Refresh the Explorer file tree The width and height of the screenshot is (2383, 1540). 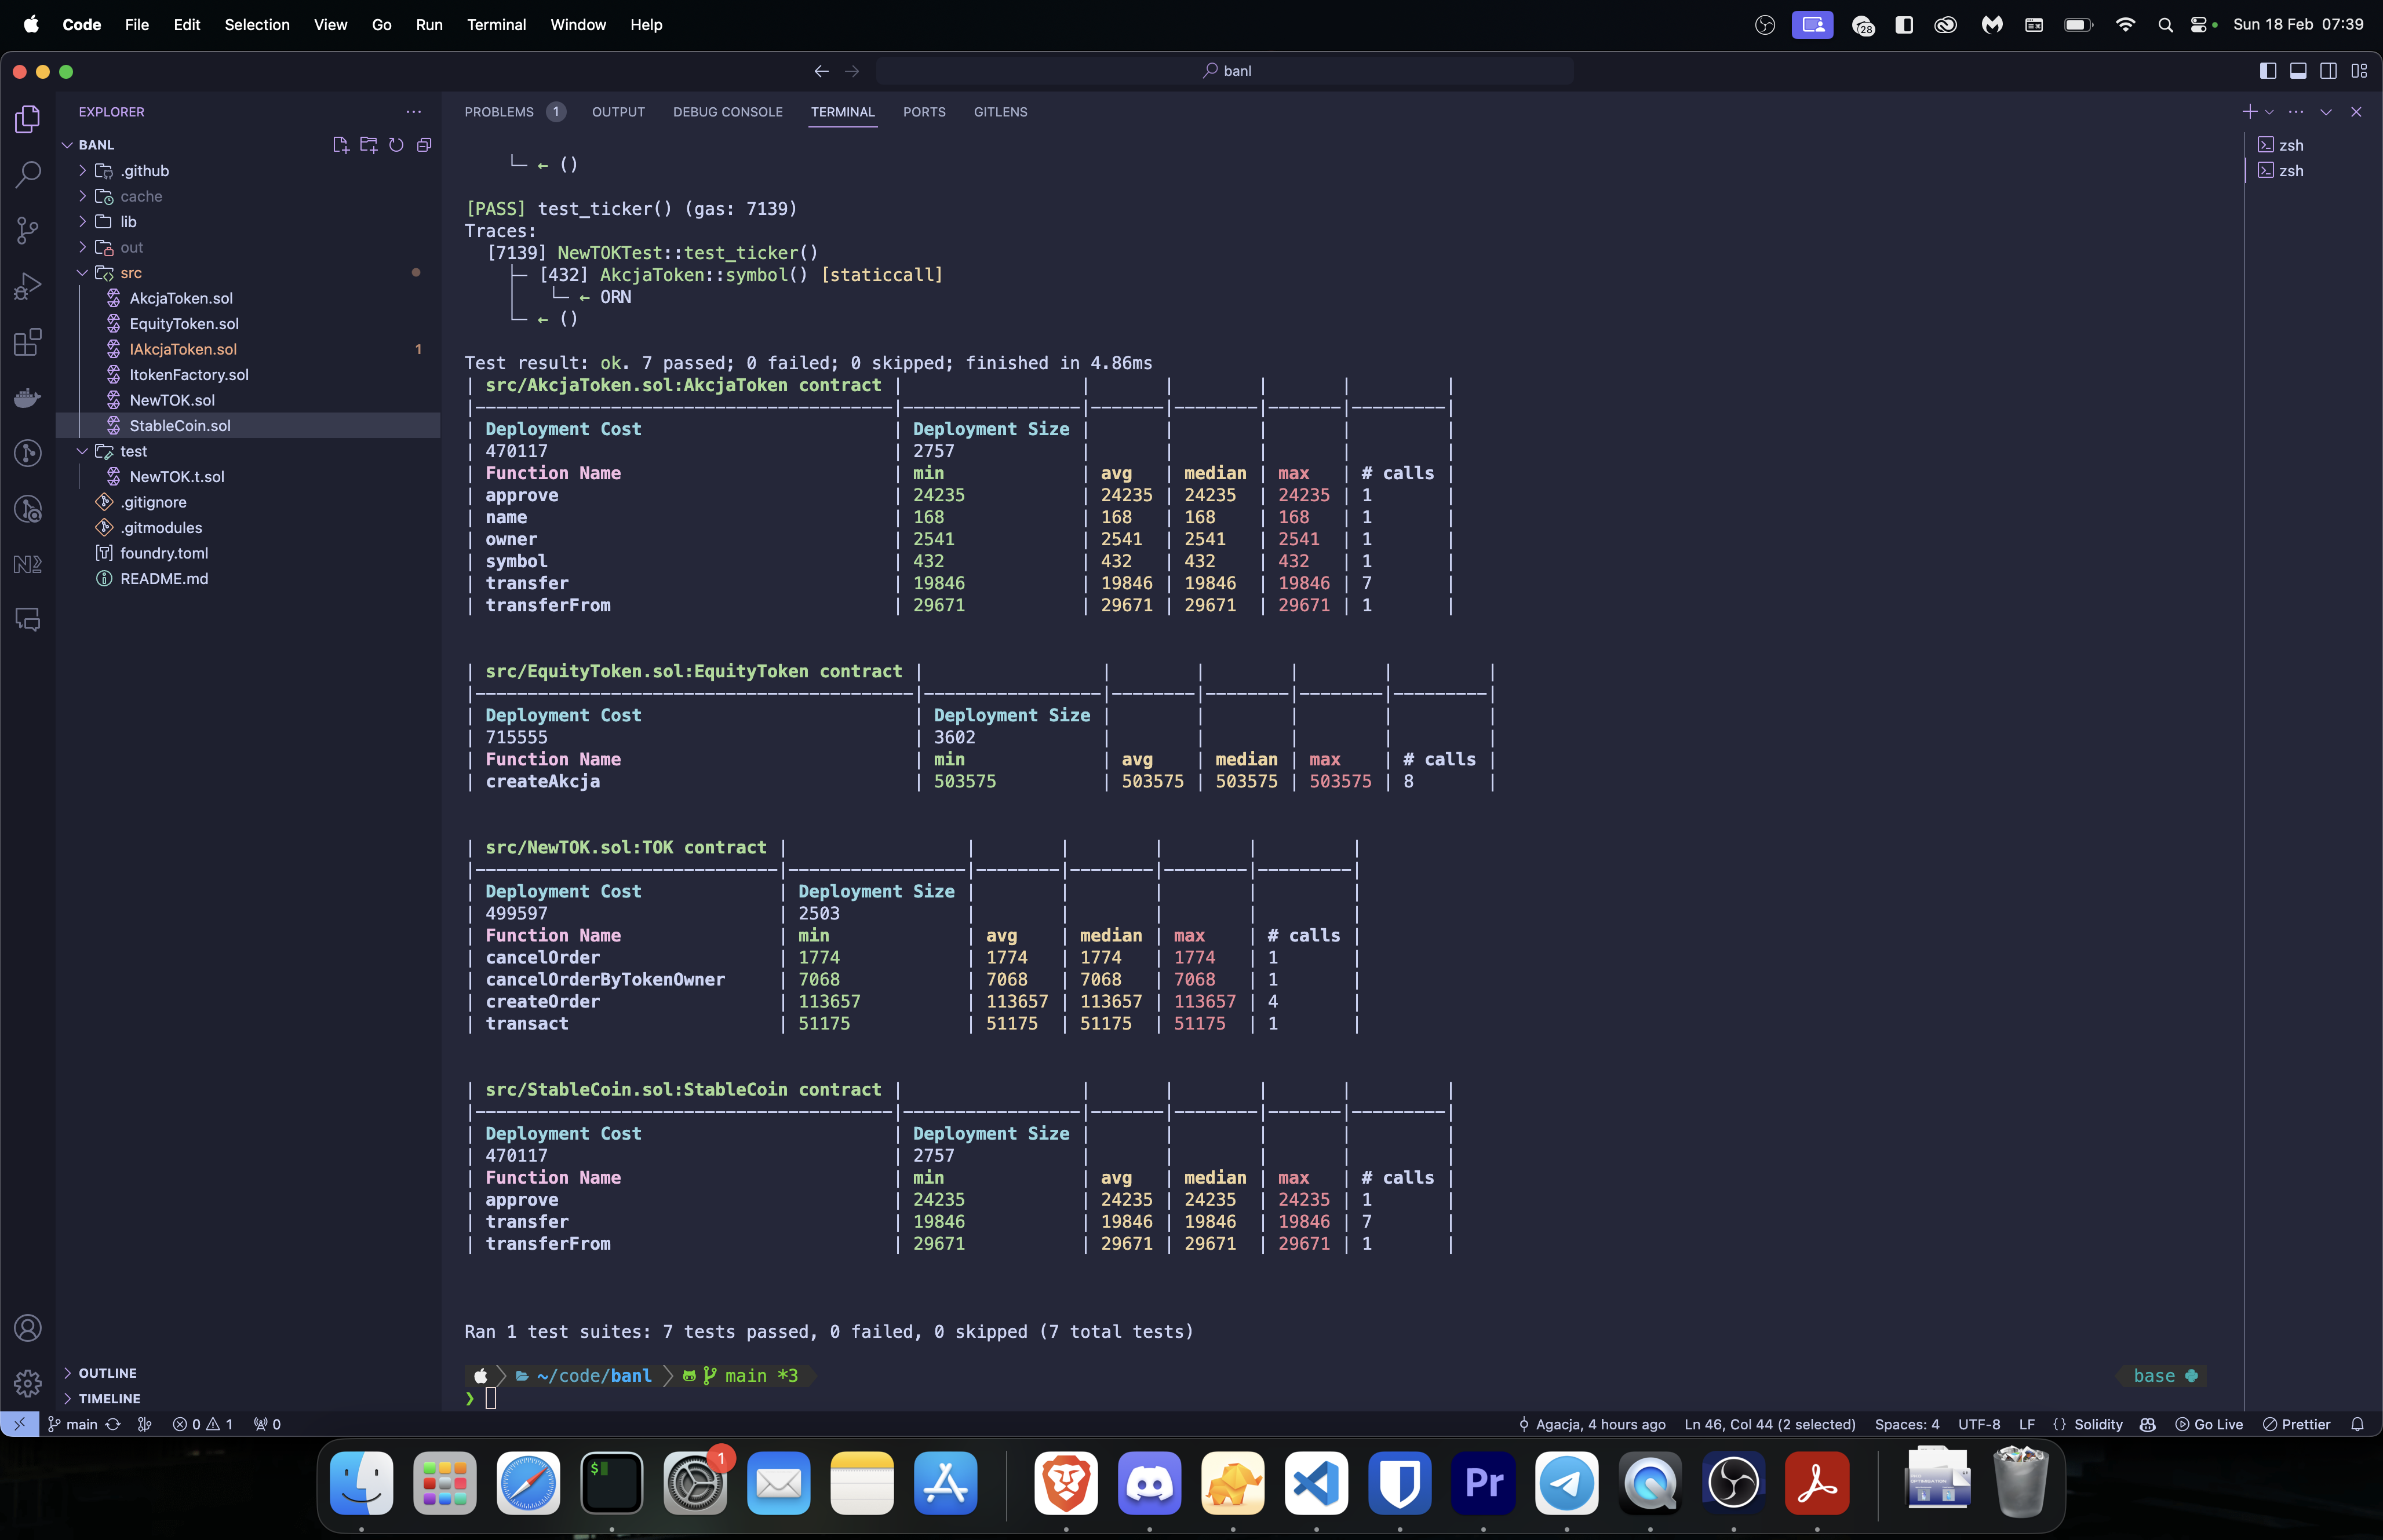click(396, 145)
